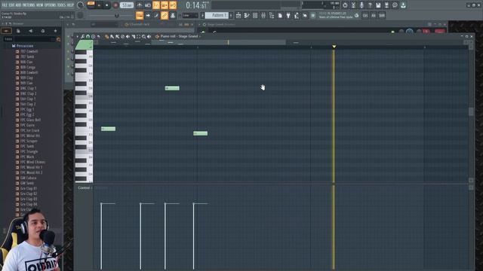Open the PATTERNS menu
Image resolution: width=483 pixels, height=271 pixels.
click(x=29, y=5)
